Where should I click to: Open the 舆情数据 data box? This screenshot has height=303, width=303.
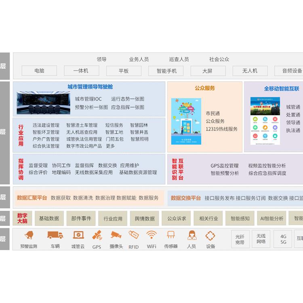[145, 219]
